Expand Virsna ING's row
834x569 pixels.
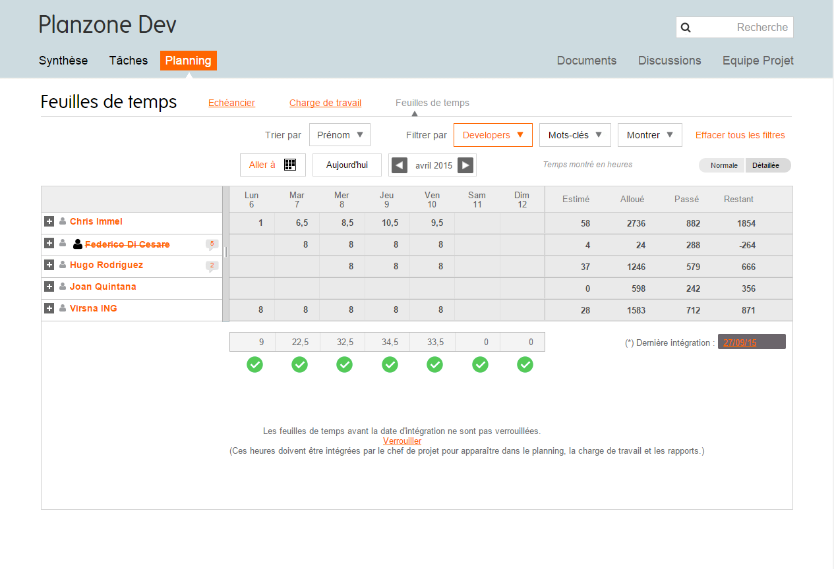[x=49, y=308]
